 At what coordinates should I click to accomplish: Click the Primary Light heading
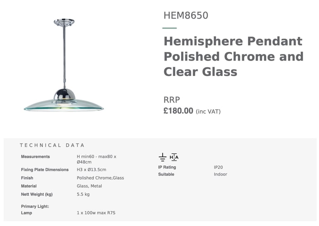(35, 206)
